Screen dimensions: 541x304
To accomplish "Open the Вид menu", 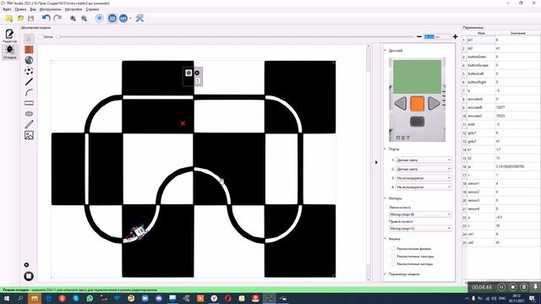I will pyautogui.click(x=33, y=9).
